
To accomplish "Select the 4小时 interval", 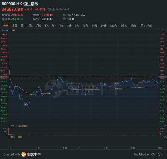I will (x=124, y=26).
